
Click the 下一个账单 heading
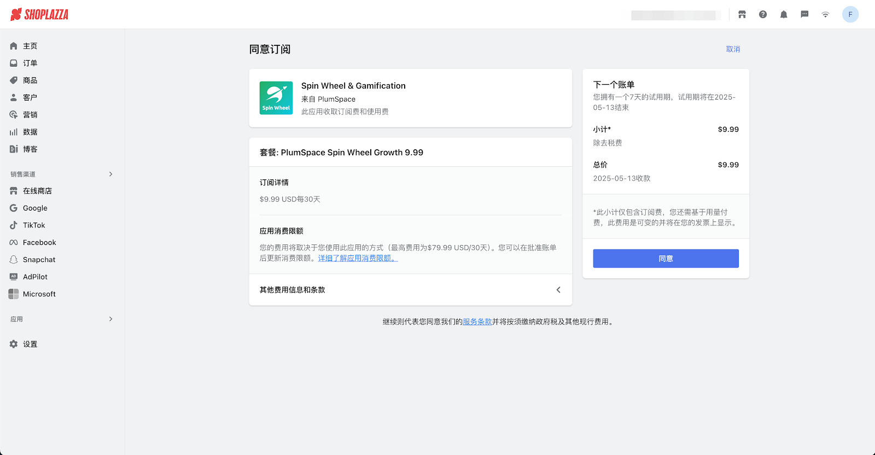click(x=614, y=85)
